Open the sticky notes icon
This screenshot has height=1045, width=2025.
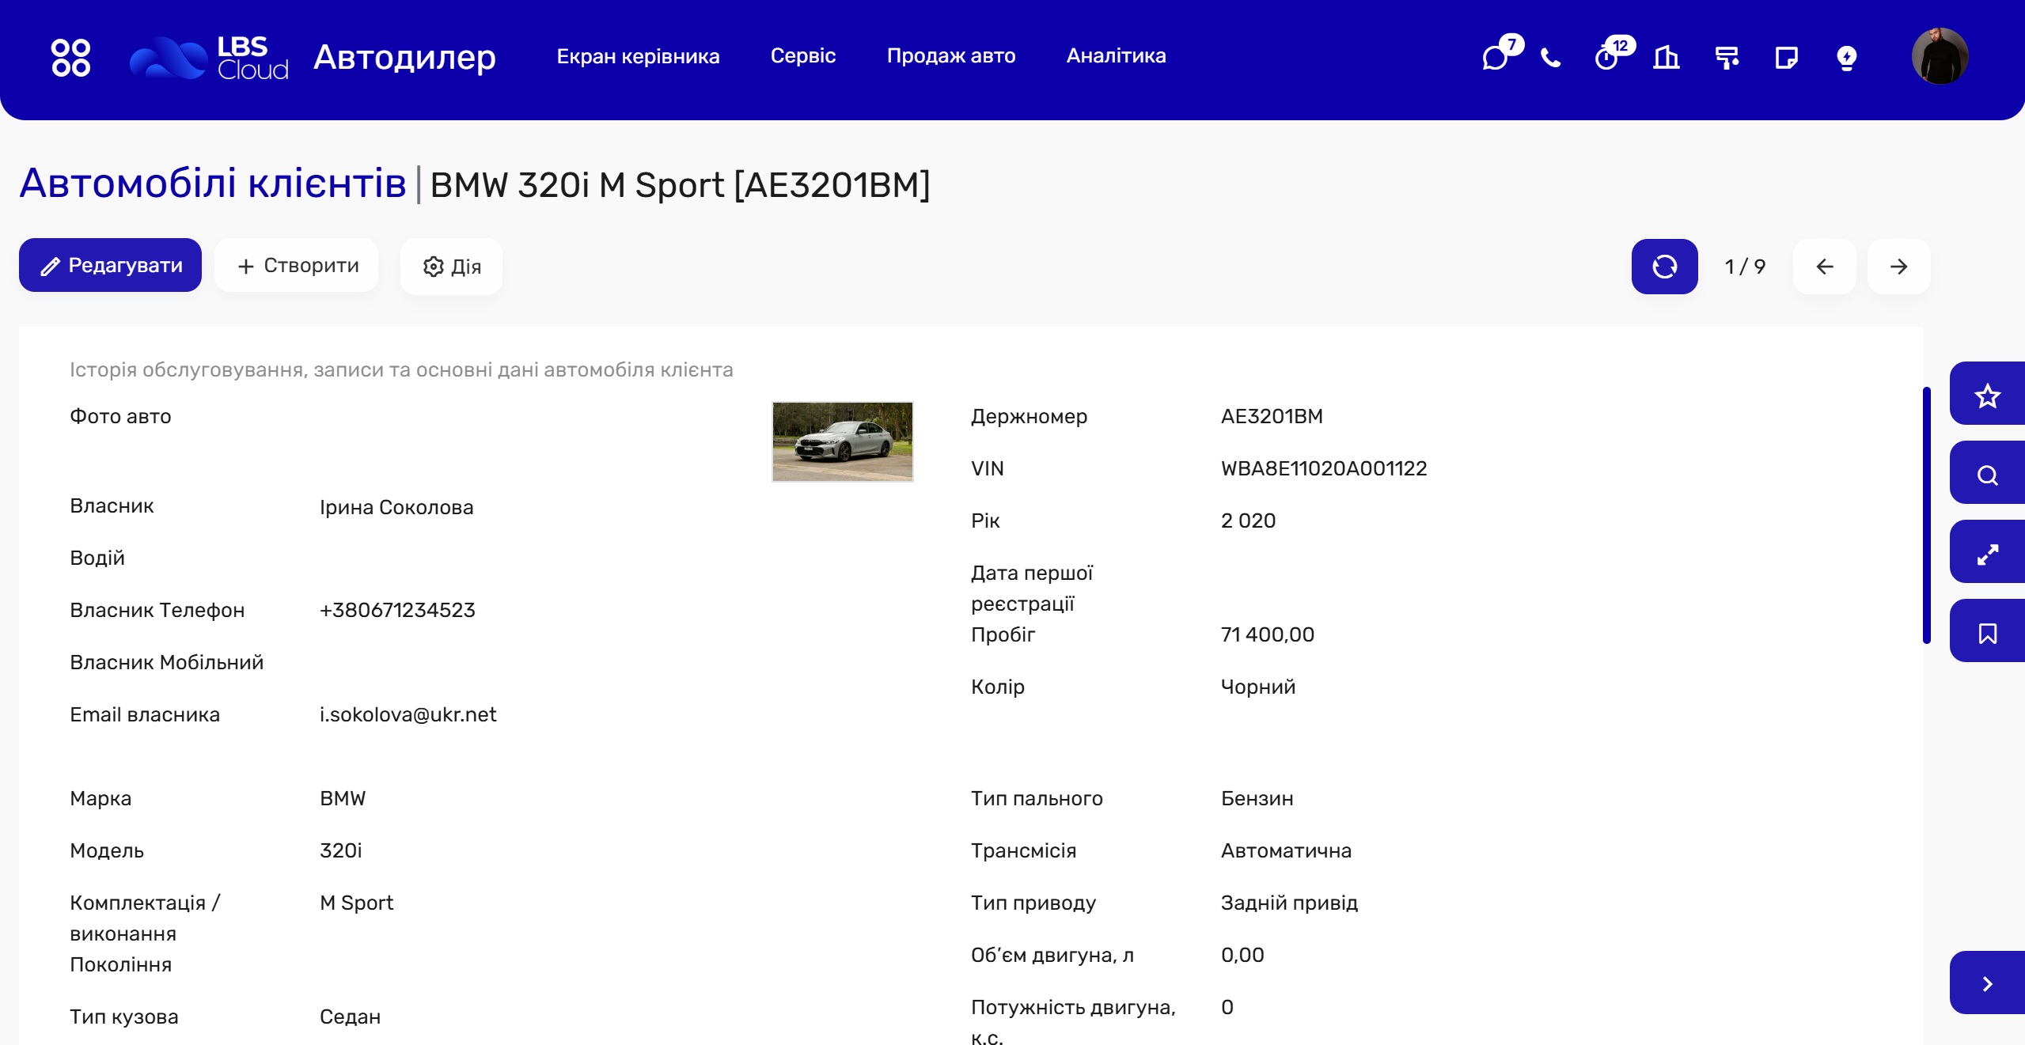[1787, 57]
